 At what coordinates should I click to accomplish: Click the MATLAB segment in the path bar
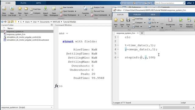56,22
